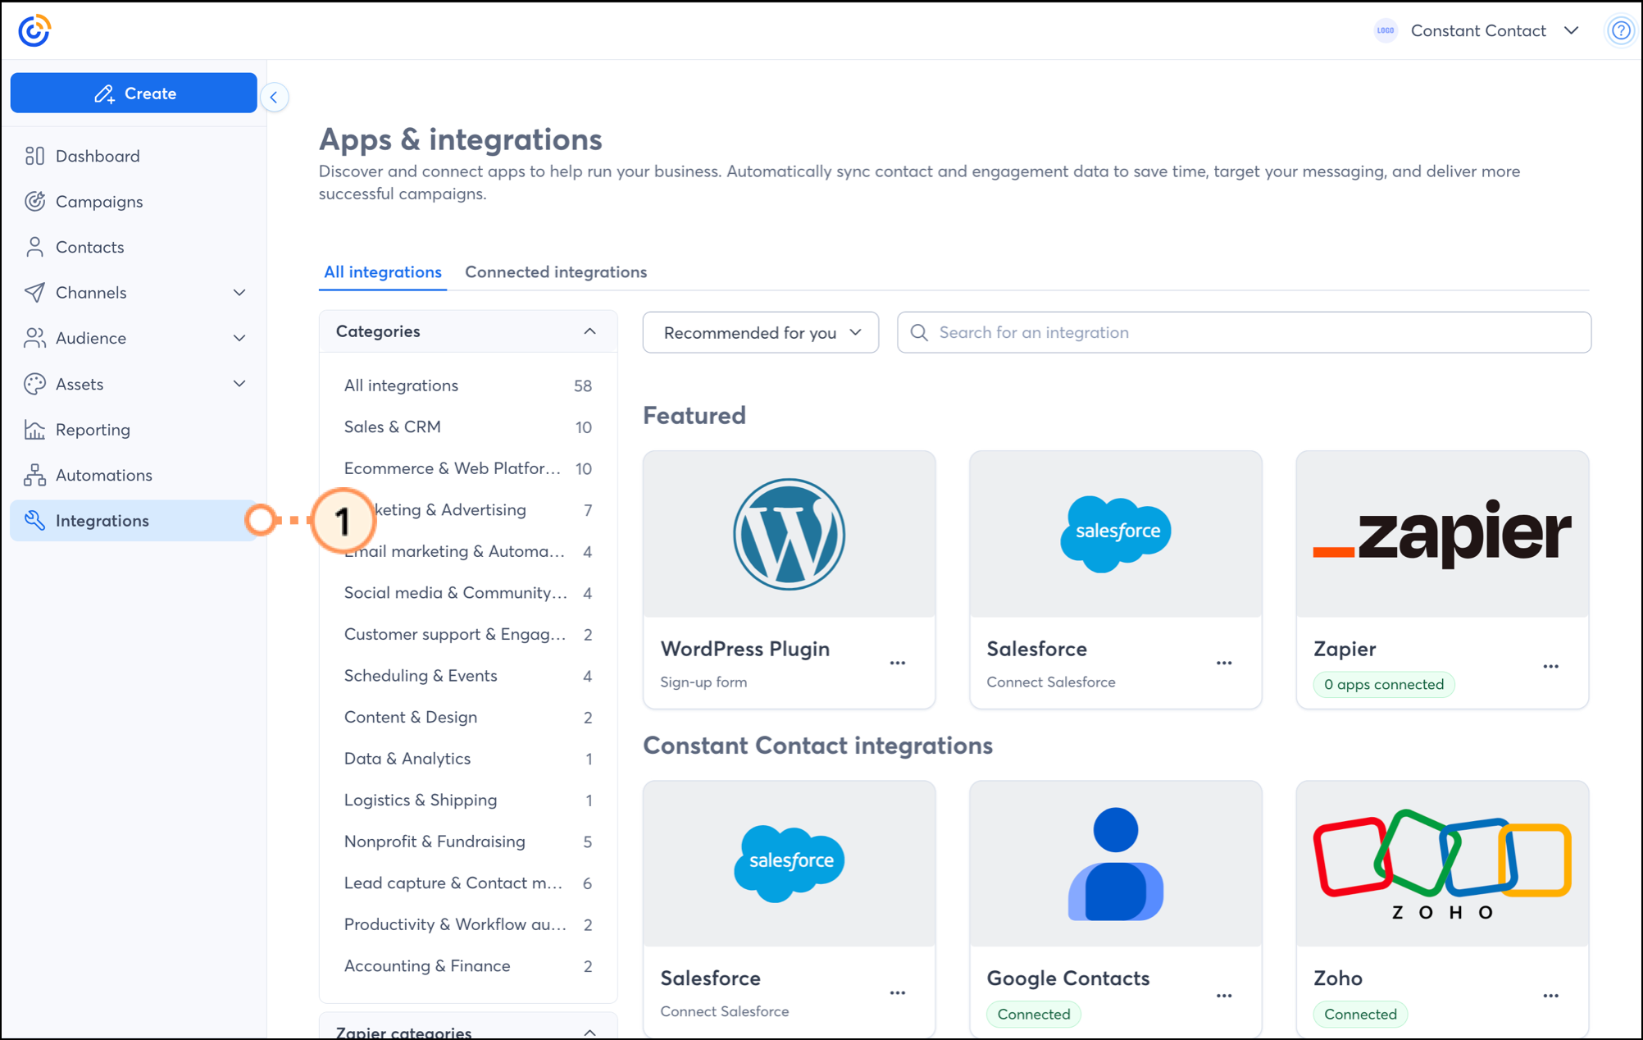Go to Campaigns in sidebar
The image size is (1643, 1040).
(98, 202)
